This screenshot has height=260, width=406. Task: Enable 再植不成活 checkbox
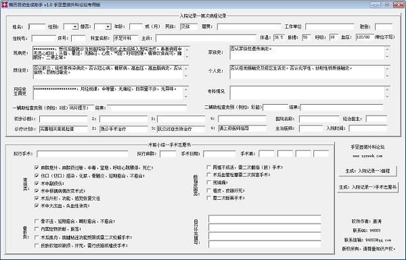pos(208,167)
